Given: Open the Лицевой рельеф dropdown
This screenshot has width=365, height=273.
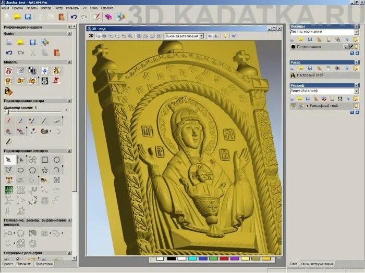Looking at the screenshot, I should 356,91.
